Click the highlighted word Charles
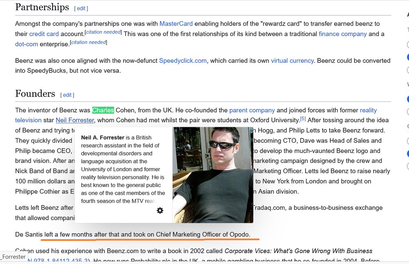This screenshot has width=409, height=264. (x=103, y=110)
